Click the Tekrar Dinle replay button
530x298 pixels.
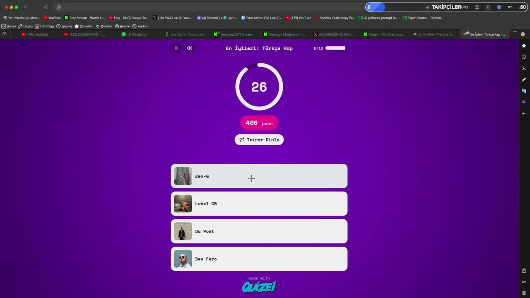259,139
